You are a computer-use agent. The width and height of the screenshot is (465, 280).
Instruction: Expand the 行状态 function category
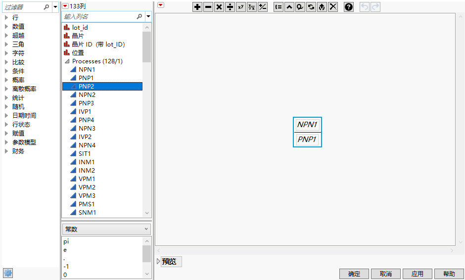6,124
